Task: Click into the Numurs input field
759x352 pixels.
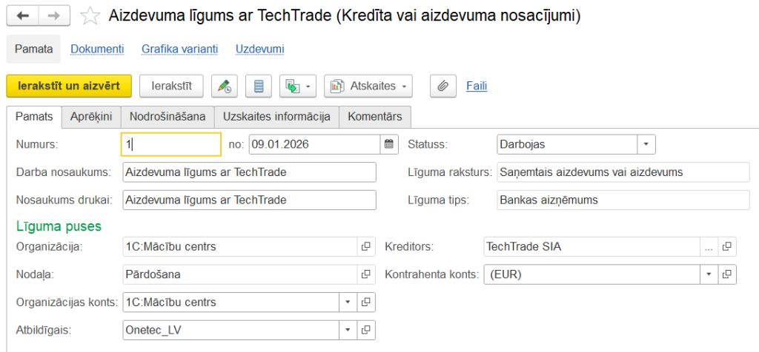Action: (170, 145)
